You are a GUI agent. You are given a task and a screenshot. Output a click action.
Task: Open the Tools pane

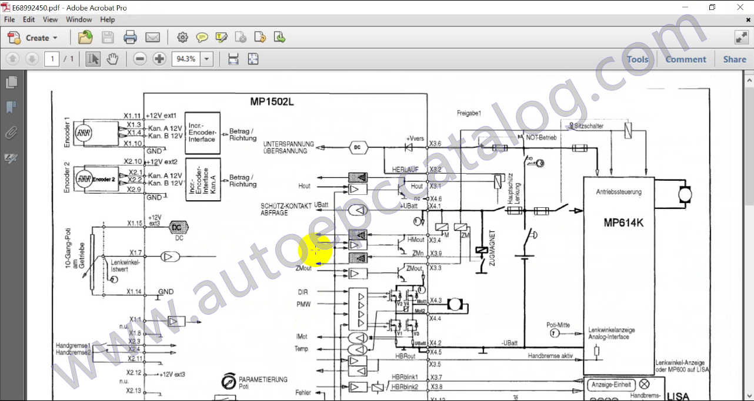(x=637, y=59)
